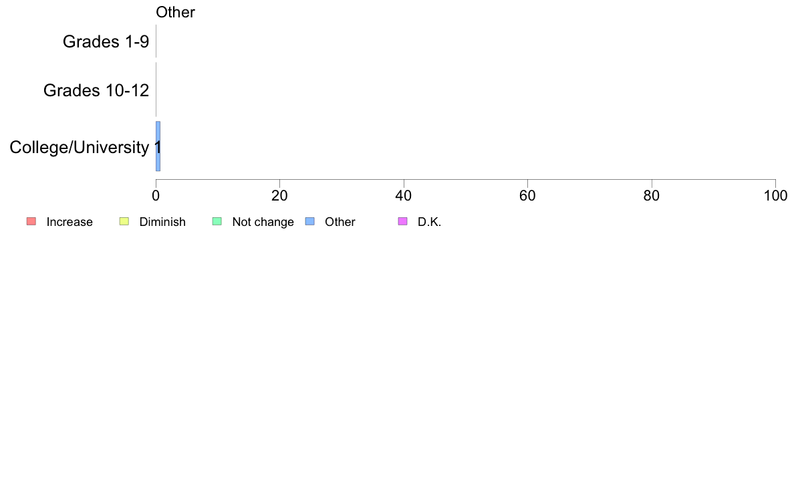This screenshot has height=492, width=794.
Task: Click the 40 axis tick label
Action: 404,196
